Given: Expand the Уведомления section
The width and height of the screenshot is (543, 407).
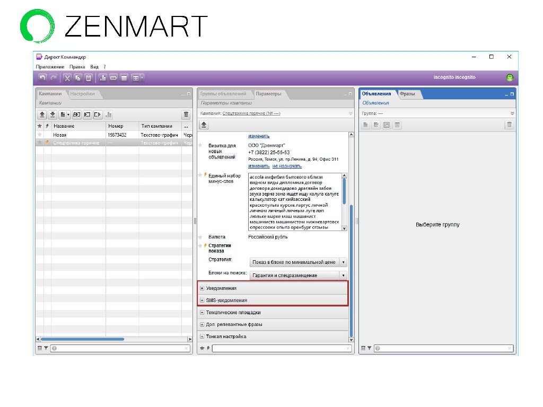Looking at the screenshot, I should 202,288.
